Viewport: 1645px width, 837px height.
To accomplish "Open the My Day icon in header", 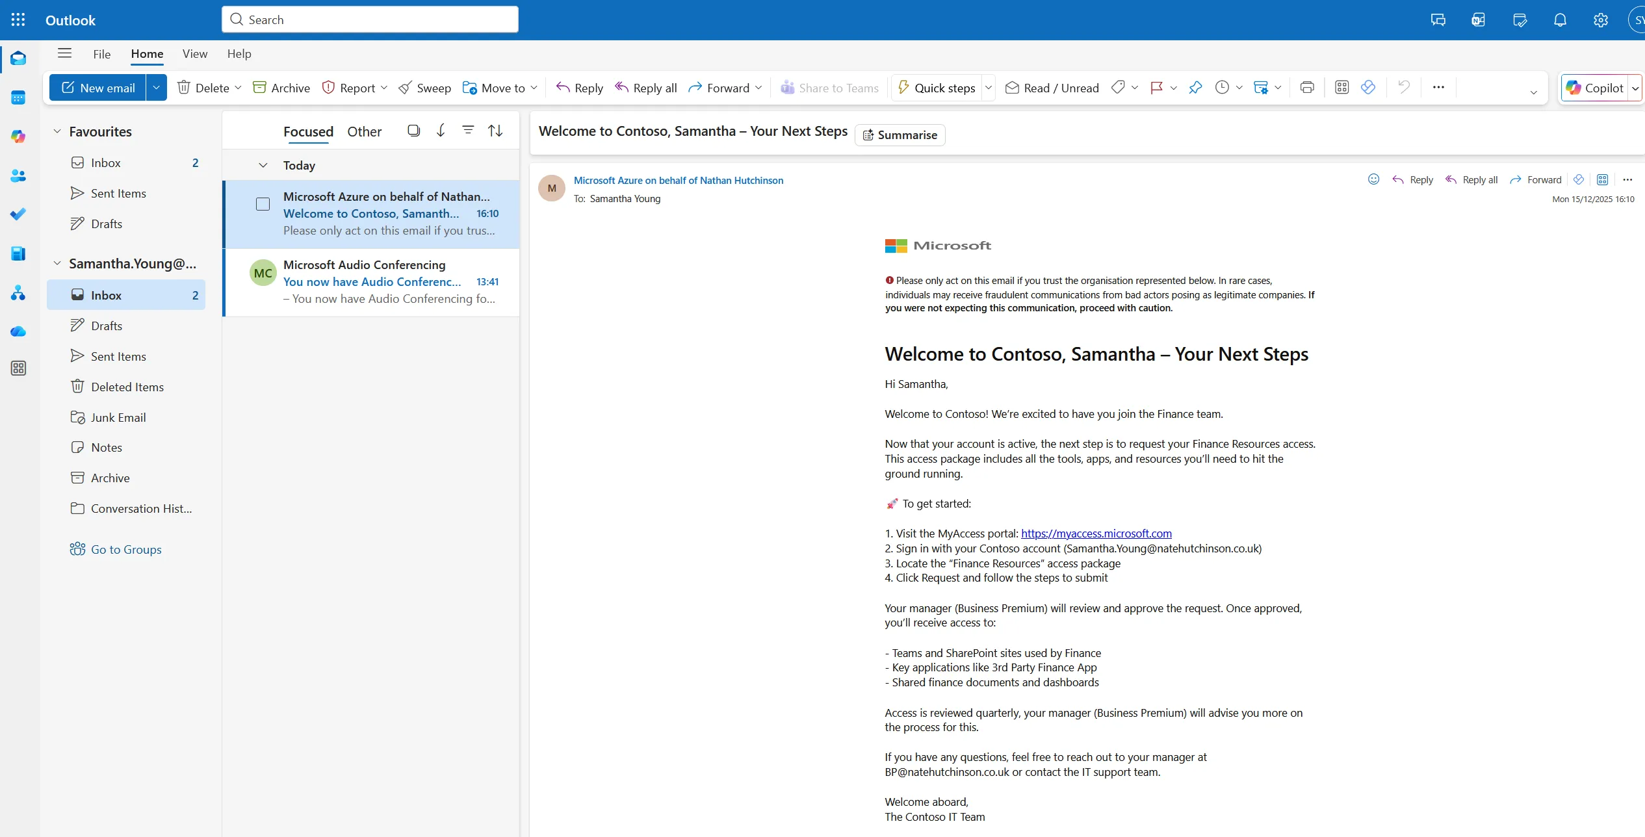I will tap(1520, 19).
